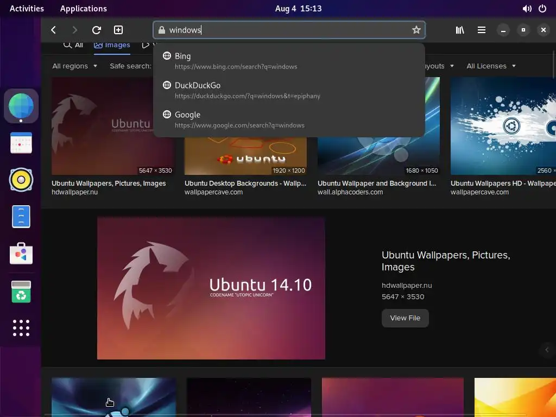Image resolution: width=556 pixels, height=417 pixels.
Task: Open the power menu icon
Action: (x=542, y=9)
